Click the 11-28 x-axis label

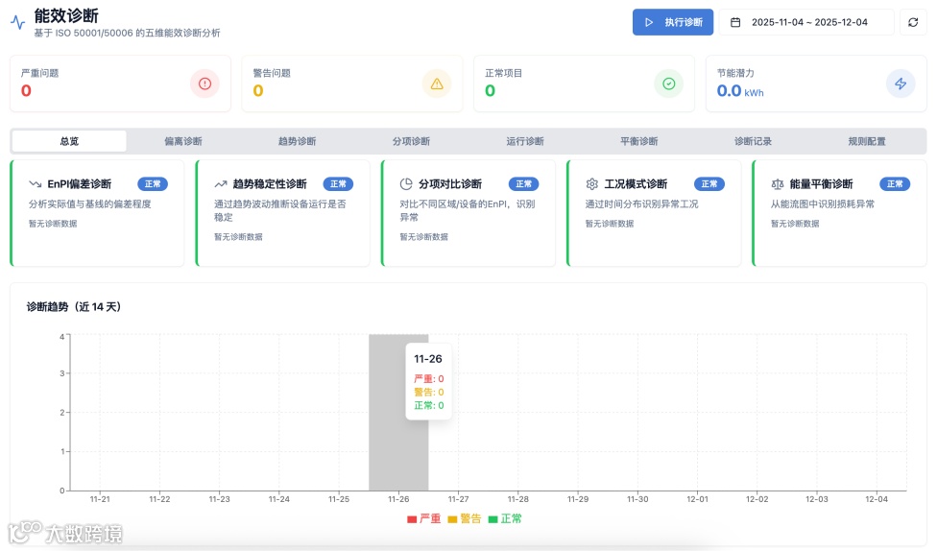[x=518, y=499]
